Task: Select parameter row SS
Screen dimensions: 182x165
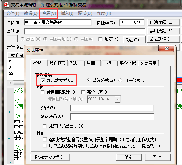Action: click(x=15, y=73)
